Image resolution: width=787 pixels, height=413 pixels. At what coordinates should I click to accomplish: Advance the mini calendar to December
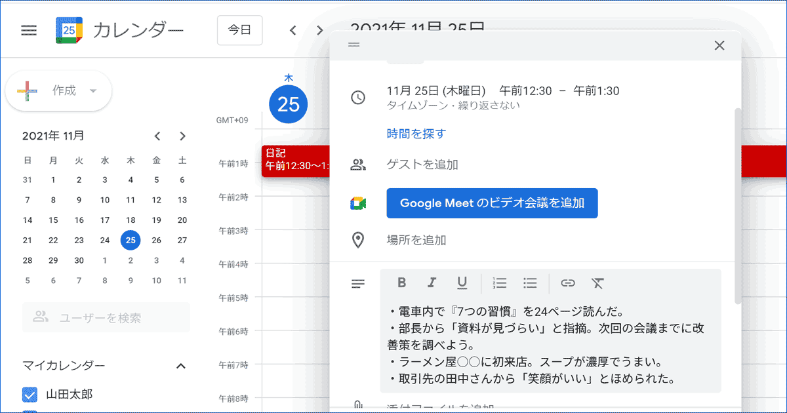[x=182, y=136]
